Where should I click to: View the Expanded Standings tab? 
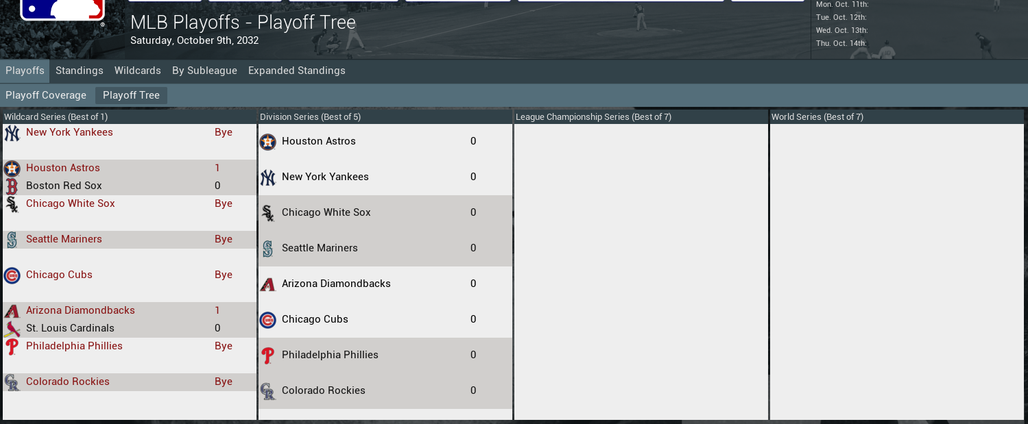[297, 71]
